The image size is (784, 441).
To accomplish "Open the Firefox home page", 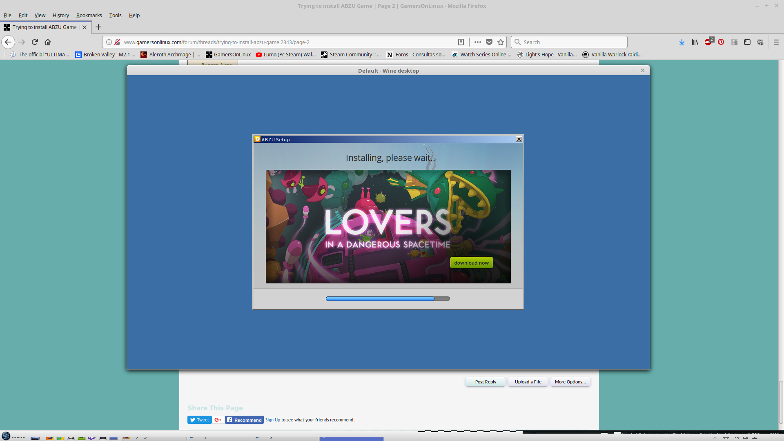I will [x=48, y=42].
